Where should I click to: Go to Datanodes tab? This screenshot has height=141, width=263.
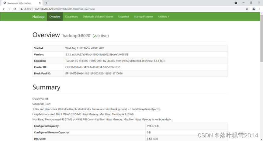[x=71, y=17]
